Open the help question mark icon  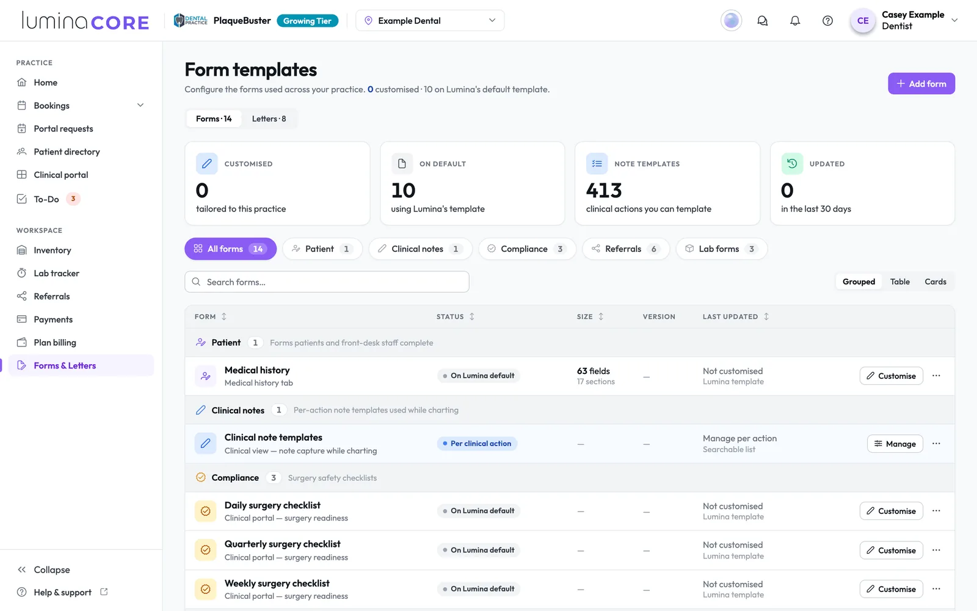pos(827,21)
